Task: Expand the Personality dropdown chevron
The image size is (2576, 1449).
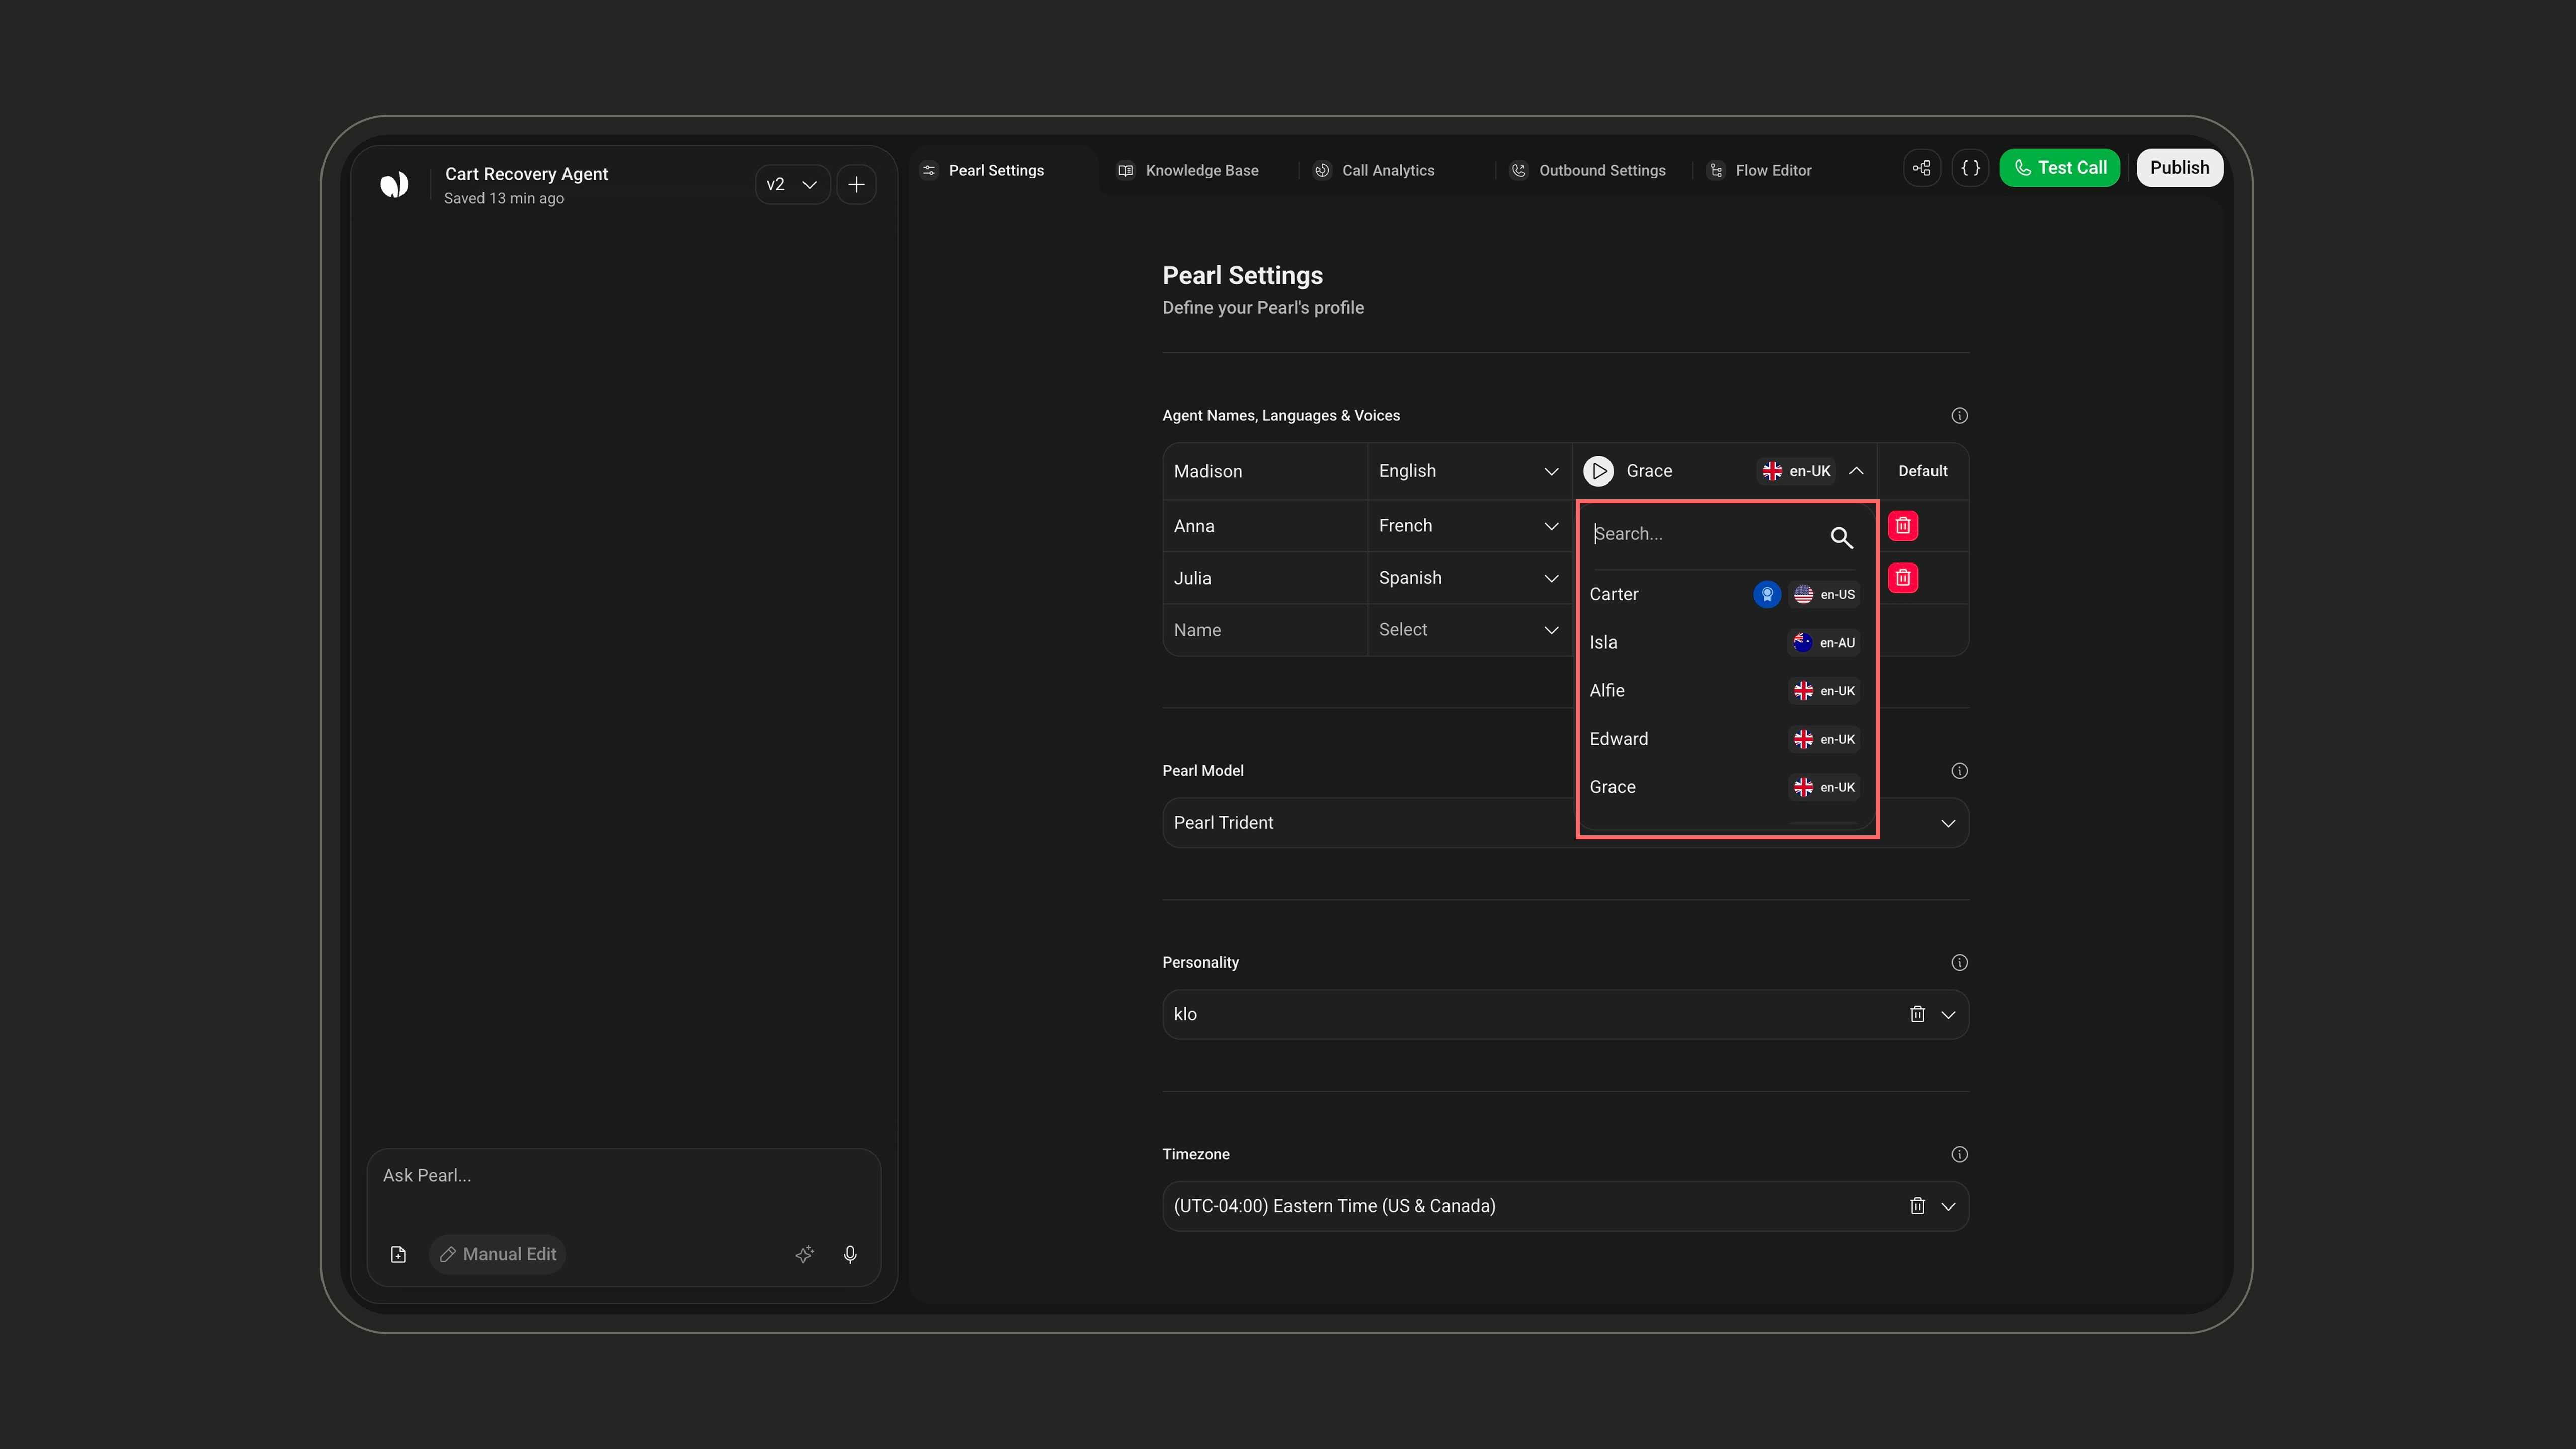Action: [x=1948, y=1014]
